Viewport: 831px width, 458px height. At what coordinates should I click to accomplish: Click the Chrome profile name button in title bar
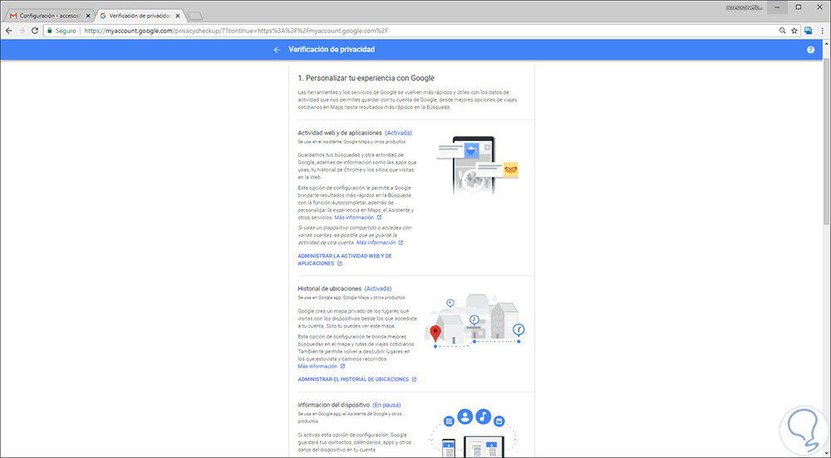click(745, 7)
